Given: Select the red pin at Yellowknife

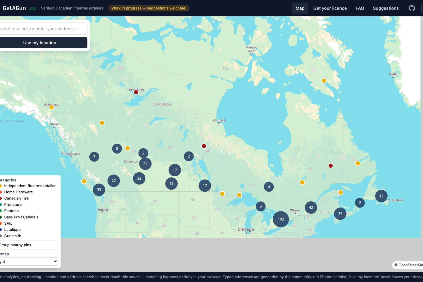Looking at the screenshot, I should click(136, 92).
